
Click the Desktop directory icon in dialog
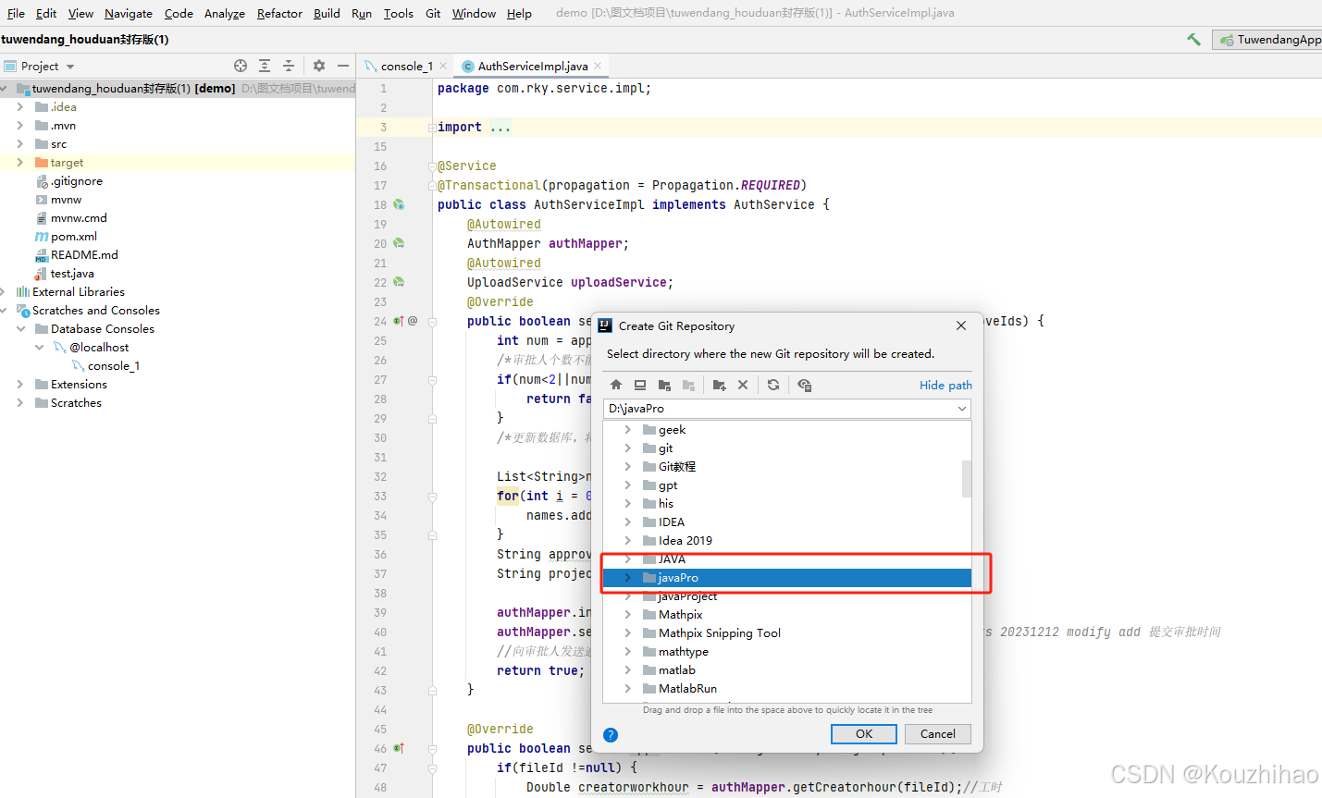click(x=639, y=384)
